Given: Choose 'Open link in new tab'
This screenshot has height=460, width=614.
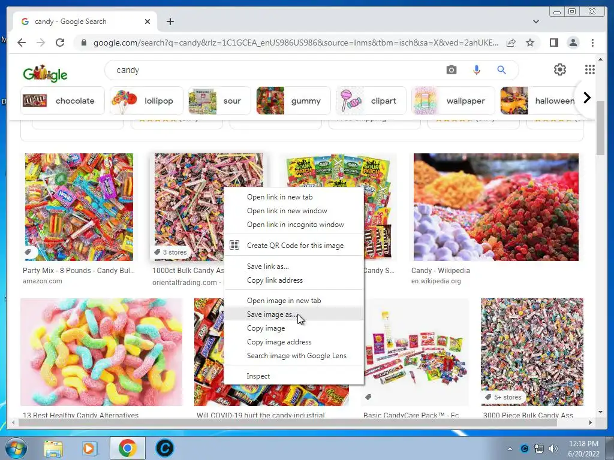Looking at the screenshot, I should pyautogui.click(x=294, y=197).
